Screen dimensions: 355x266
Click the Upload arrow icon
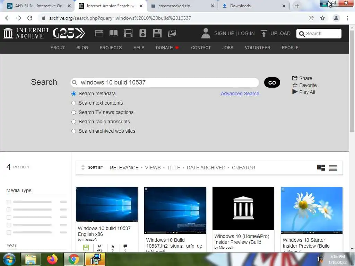264,33
